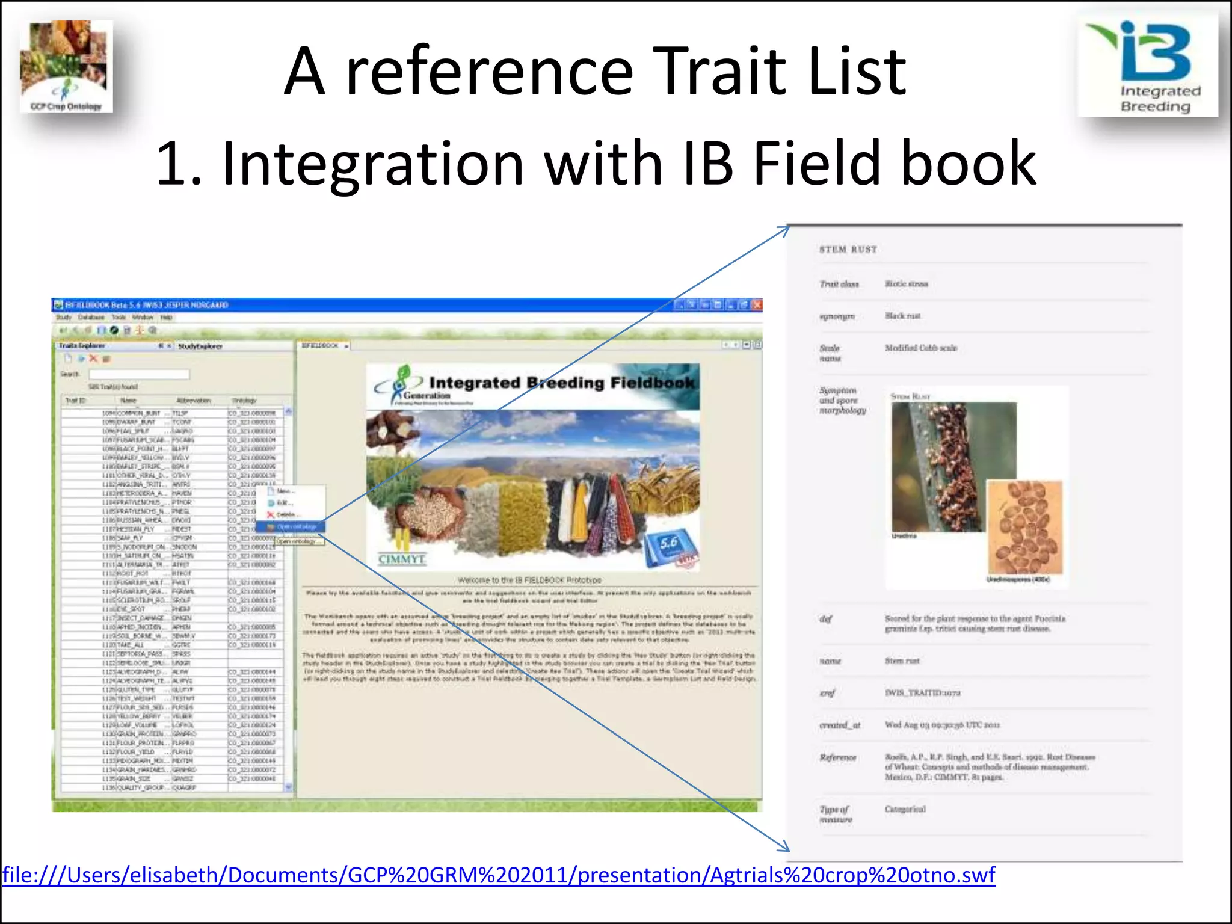Click red X delete icon in Traits Explorer
This screenshot has height=924, width=1232.
(93, 359)
